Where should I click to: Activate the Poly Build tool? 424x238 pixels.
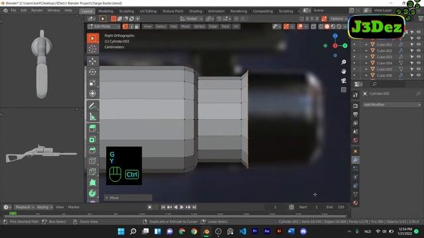coord(93,182)
